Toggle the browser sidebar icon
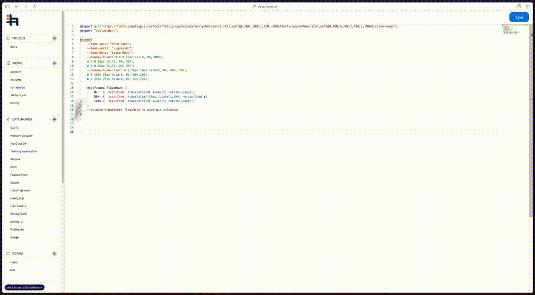This screenshot has width=535, height=295. pyautogui.click(x=7, y=7)
